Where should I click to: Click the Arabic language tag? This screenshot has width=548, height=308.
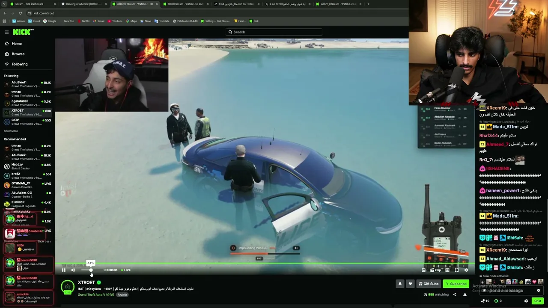tap(122, 294)
